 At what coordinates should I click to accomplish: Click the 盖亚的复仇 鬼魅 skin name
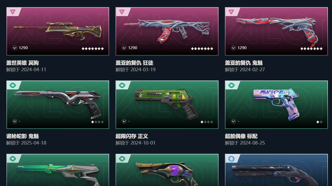pos(244,63)
